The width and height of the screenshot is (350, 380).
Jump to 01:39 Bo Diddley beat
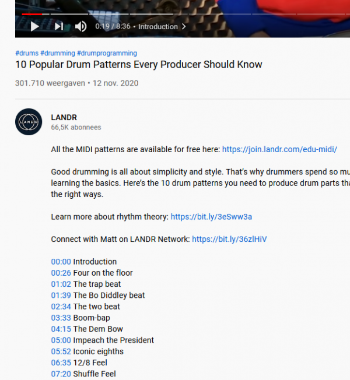[61, 295]
